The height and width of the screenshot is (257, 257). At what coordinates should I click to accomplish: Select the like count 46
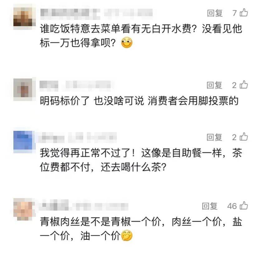pos(232,206)
